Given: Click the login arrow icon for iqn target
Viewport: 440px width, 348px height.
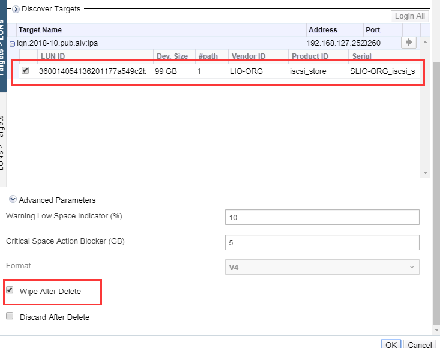Looking at the screenshot, I should (409, 43).
